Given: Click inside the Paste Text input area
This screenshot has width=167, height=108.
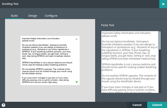Looking at the screenshot, I should point(130,62).
